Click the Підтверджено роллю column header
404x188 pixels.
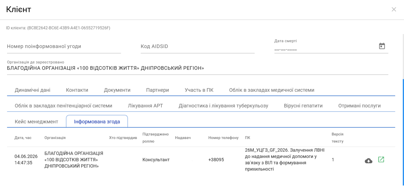point(155,138)
